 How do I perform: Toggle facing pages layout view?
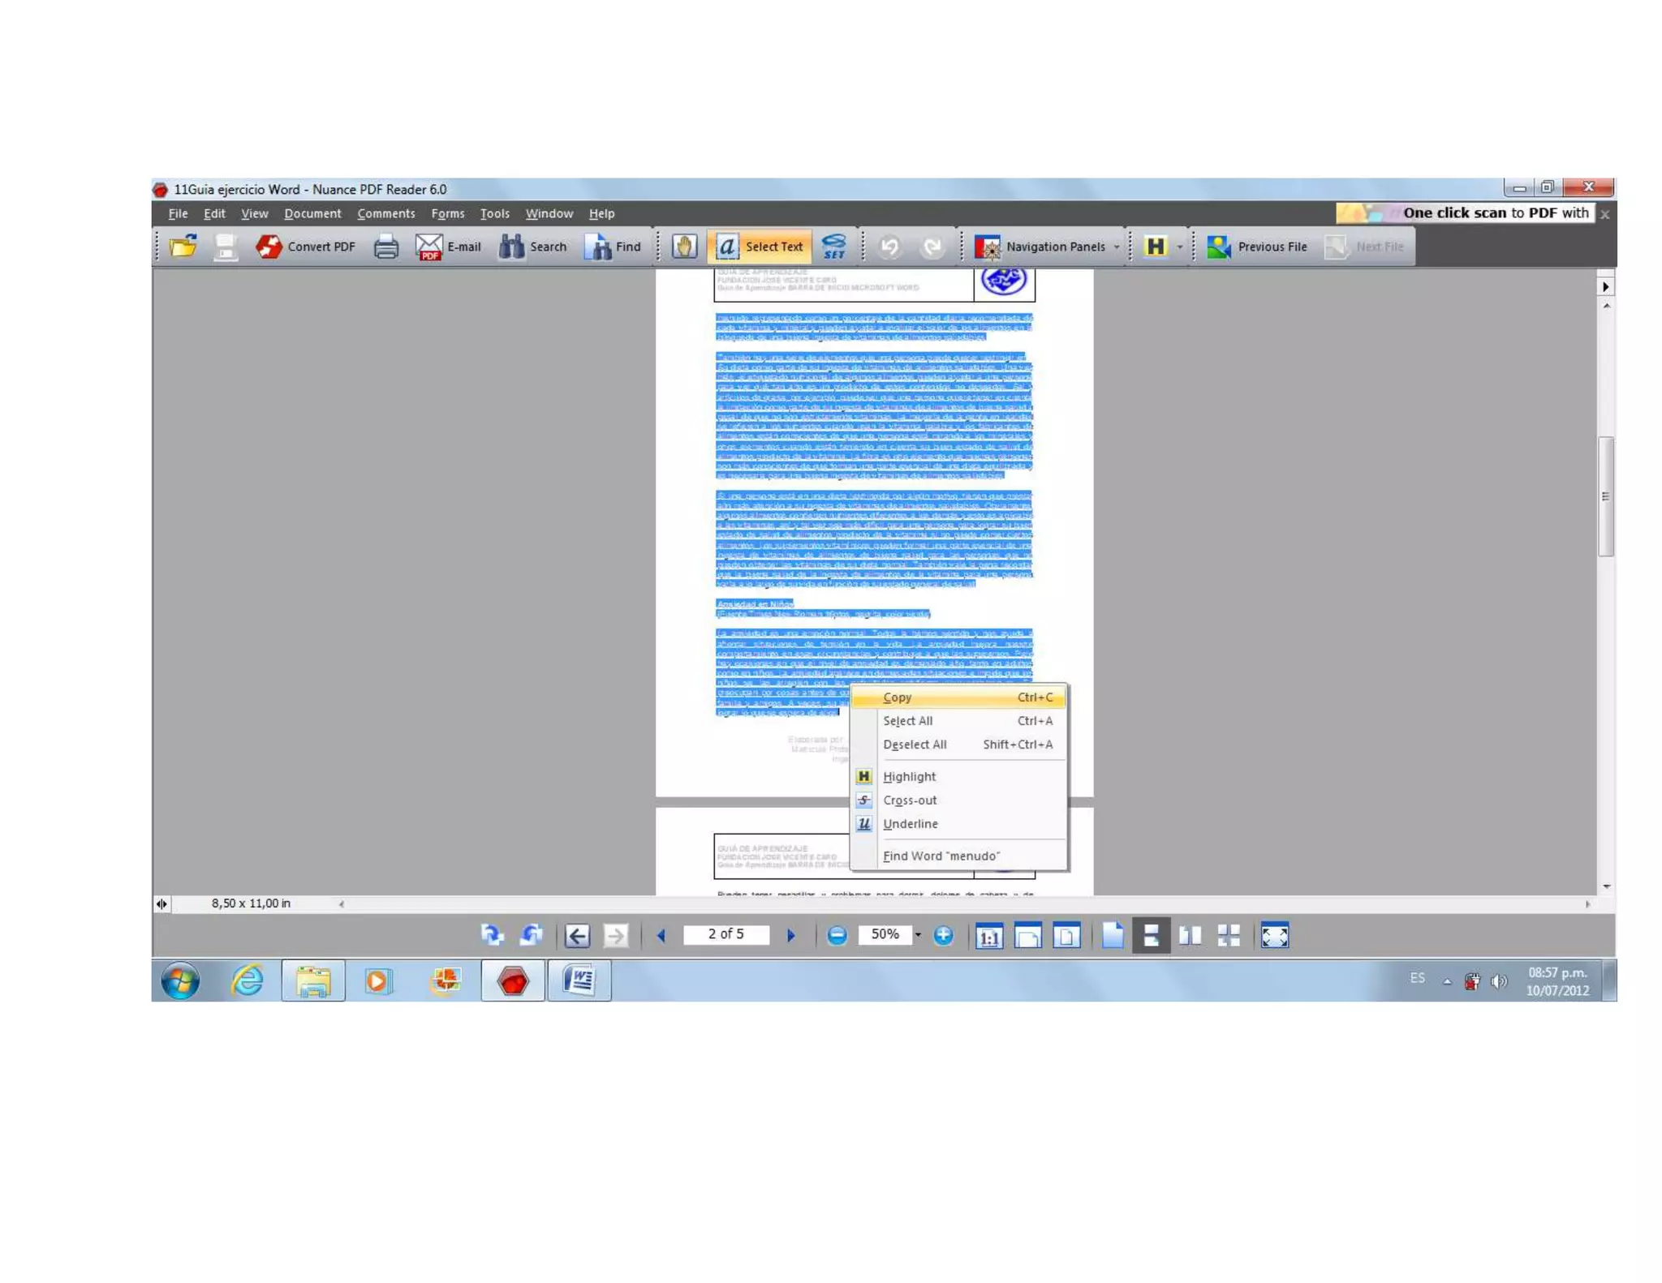1190,936
